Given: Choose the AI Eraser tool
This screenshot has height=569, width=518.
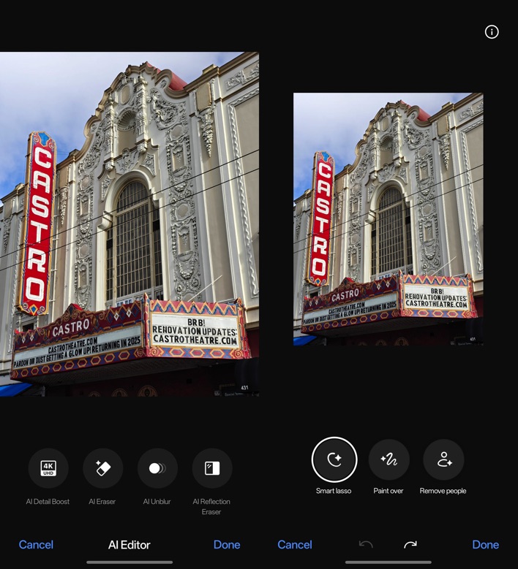Looking at the screenshot, I should click(102, 468).
